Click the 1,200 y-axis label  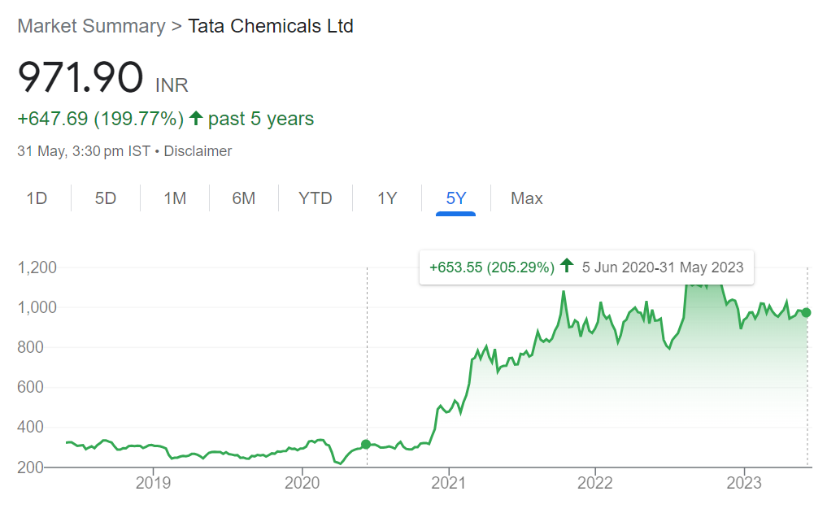37,267
